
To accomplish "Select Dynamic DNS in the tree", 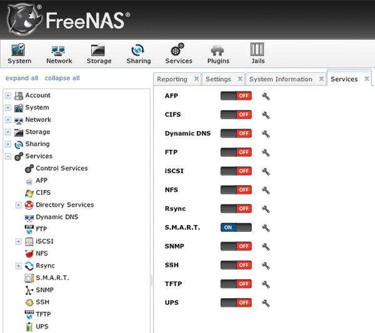I will (x=52, y=217).
